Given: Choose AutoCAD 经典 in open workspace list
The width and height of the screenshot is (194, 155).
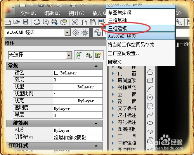Looking at the screenshot, I should coord(141,36).
